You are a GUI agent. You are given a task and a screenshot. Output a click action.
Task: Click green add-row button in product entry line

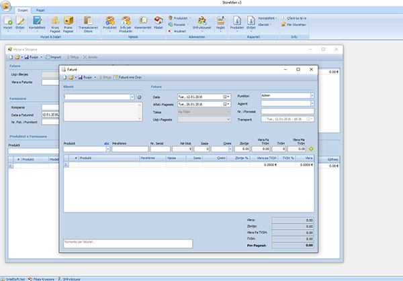pyautogui.click(x=311, y=149)
